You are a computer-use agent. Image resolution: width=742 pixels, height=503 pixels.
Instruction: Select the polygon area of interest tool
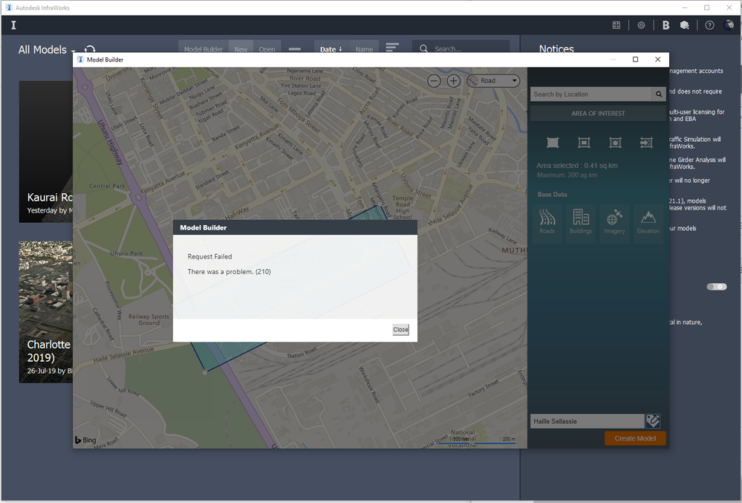pyautogui.click(x=615, y=143)
